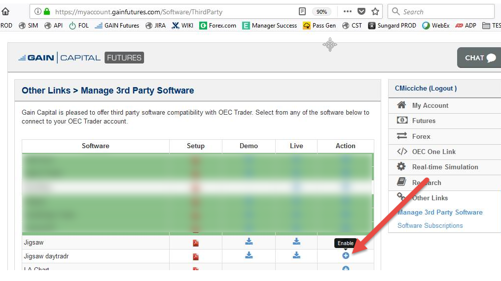Download Jigsaw live installer
This screenshot has height=281, width=501.
pyautogui.click(x=296, y=242)
